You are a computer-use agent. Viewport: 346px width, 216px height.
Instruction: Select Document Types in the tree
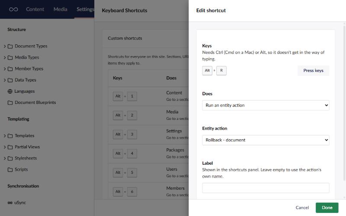click(x=31, y=46)
